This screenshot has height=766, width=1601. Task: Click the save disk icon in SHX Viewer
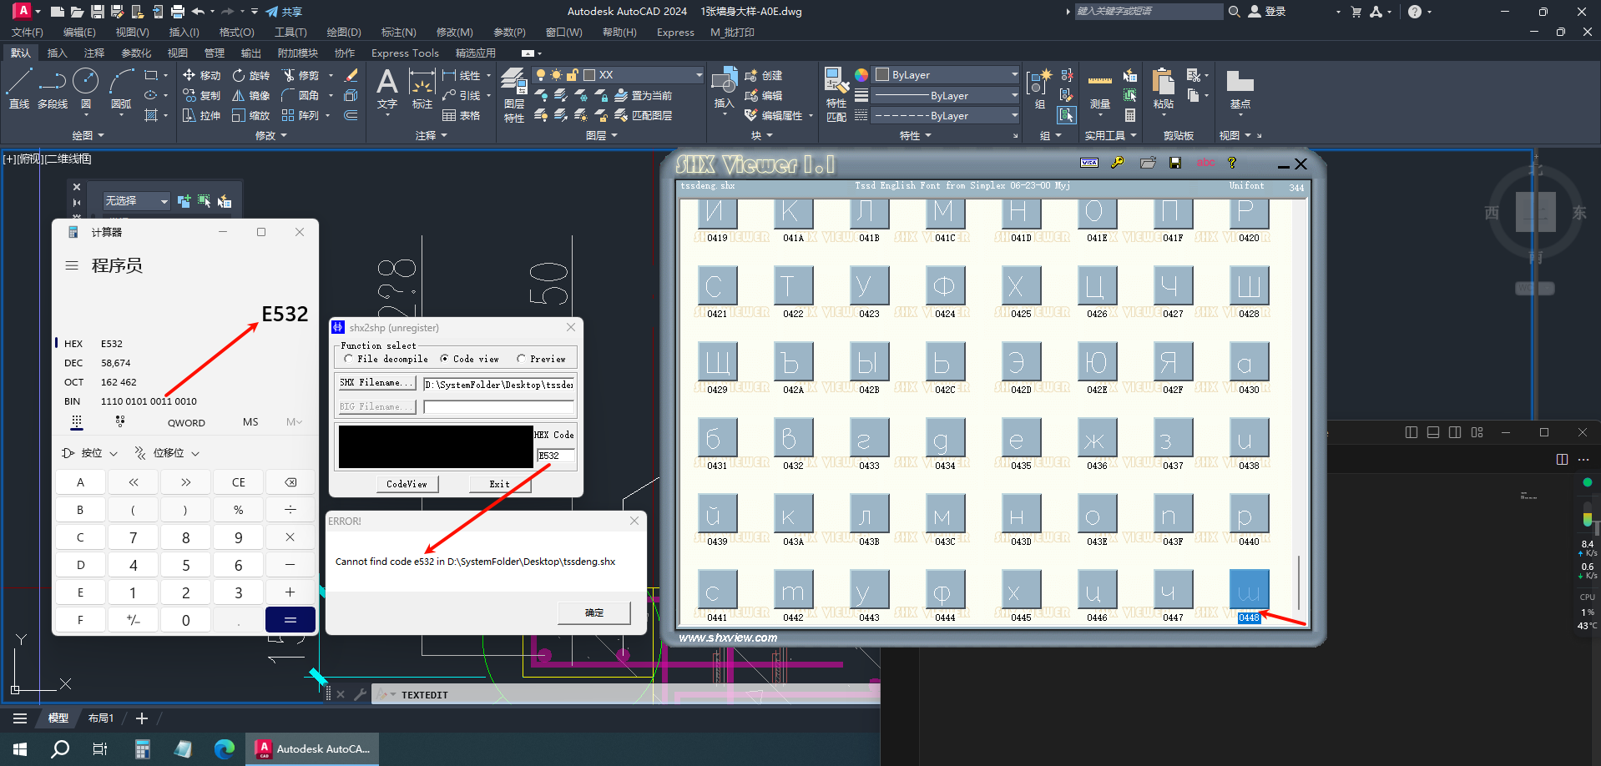click(x=1175, y=163)
